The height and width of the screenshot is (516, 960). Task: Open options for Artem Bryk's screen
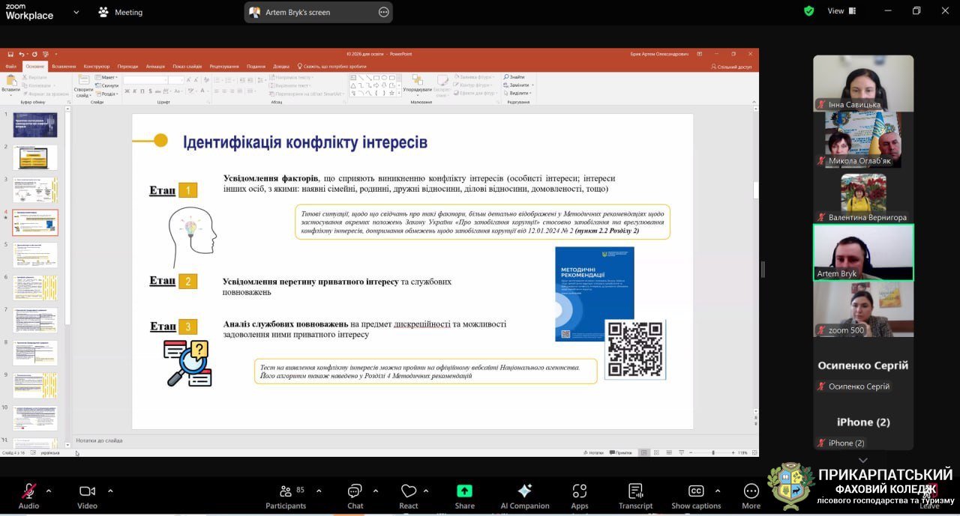click(383, 12)
